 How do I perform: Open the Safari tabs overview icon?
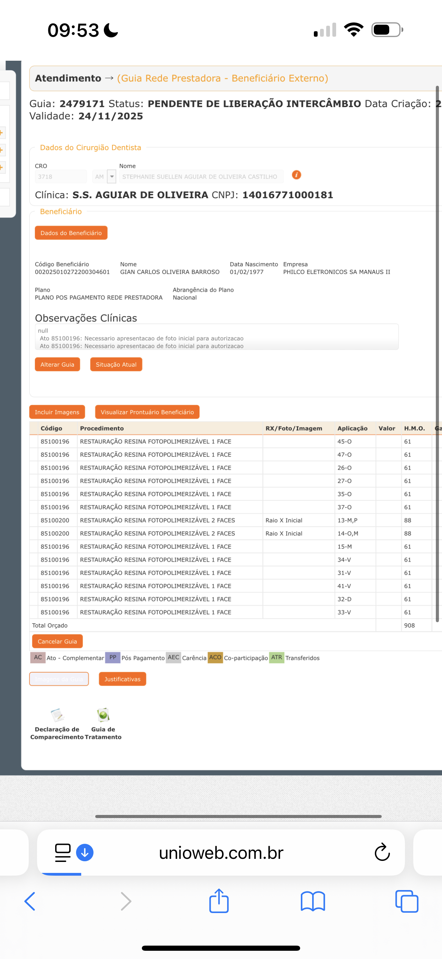406,901
